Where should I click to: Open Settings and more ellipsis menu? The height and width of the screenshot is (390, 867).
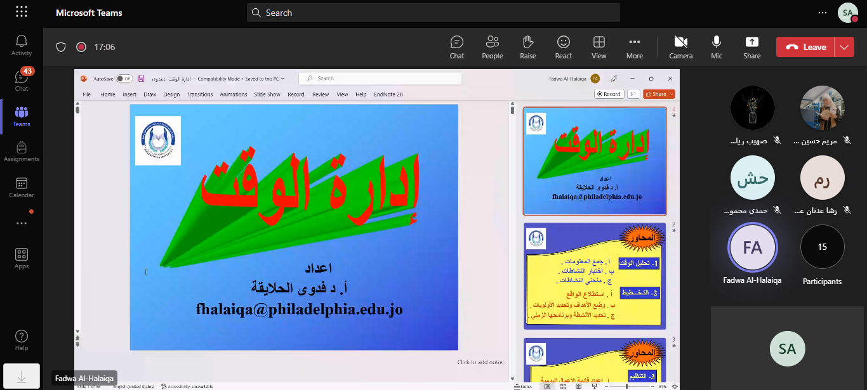click(823, 13)
